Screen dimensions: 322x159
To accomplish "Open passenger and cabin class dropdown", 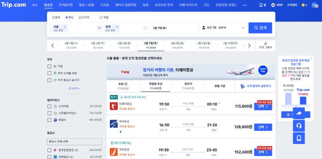I will point(223,28).
